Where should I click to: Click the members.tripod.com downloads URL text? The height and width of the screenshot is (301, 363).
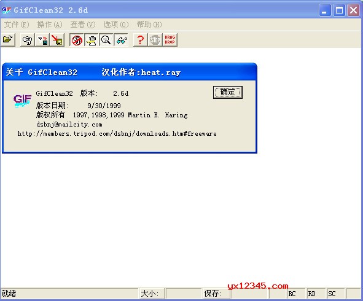tap(117, 133)
